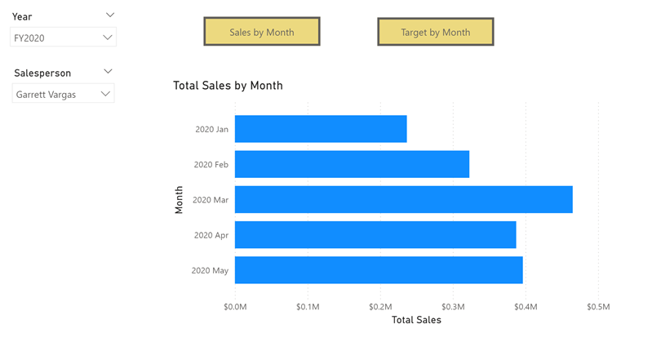
Task: Click the Total Sales x-axis title
Action: click(x=416, y=320)
